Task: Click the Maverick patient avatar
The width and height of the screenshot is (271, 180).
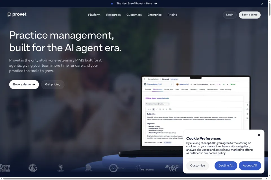Action: (177, 84)
